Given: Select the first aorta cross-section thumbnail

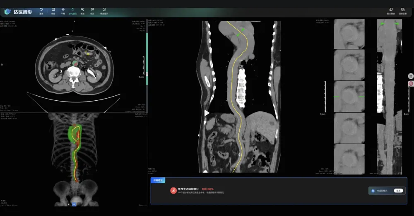Looking at the screenshot, I should pyautogui.click(x=349, y=34).
